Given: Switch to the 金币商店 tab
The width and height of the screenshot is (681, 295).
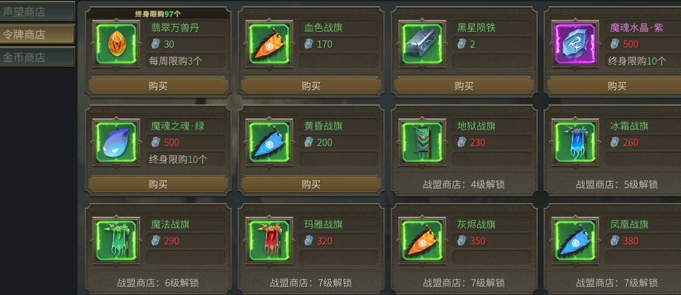Looking at the screenshot, I should pyautogui.click(x=36, y=57).
